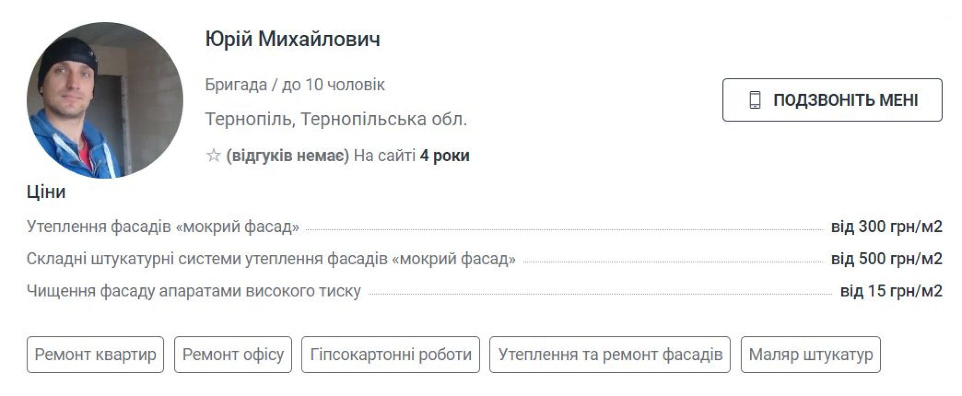Open the Юрій Михайлович profile name

293,39
